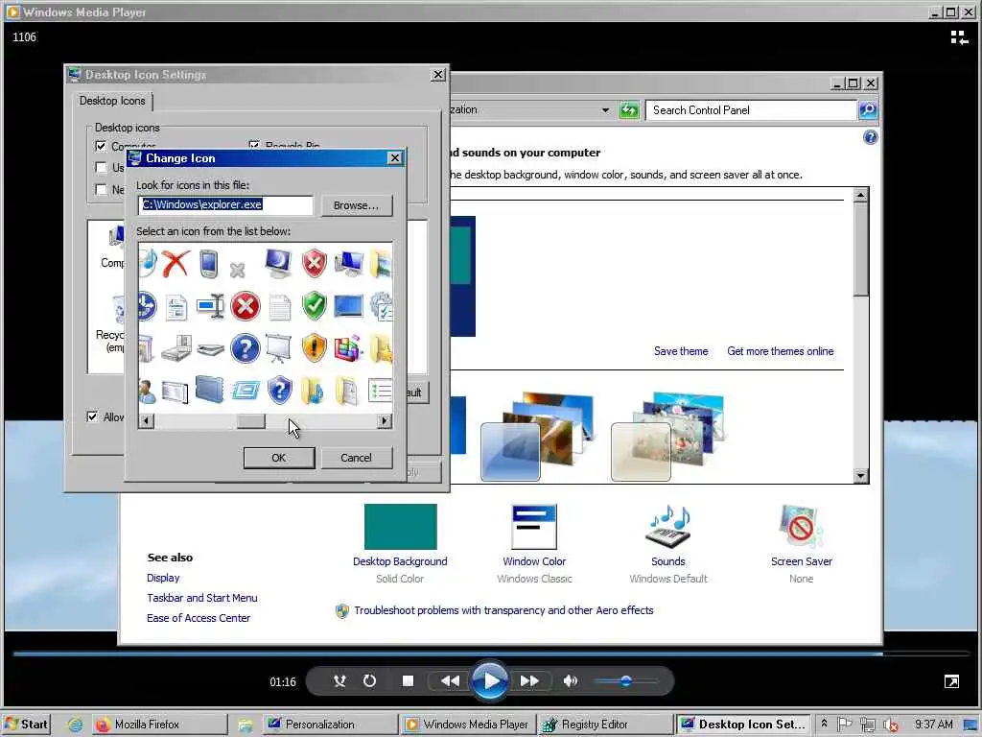Open Taskbar and Start Menu link
This screenshot has height=737, width=982.
(x=201, y=598)
